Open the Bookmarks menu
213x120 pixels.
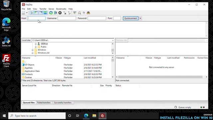pos(61,9)
